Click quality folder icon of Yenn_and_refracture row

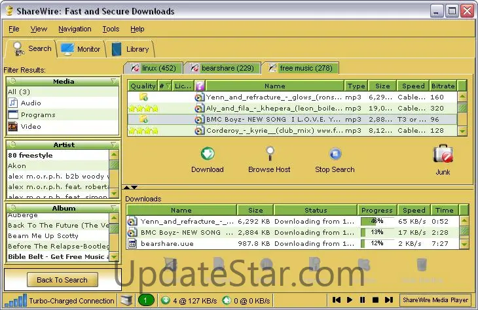click(143, 97)
